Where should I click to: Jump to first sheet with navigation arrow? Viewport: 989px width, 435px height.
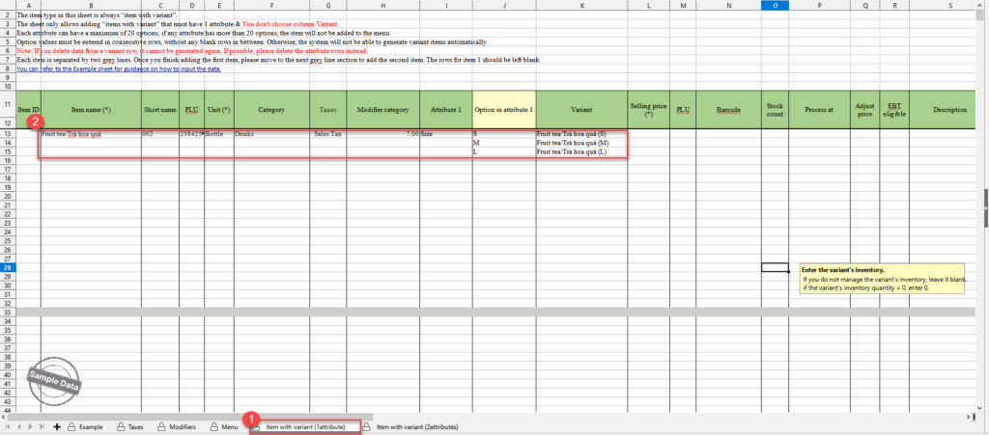(9, 426)
